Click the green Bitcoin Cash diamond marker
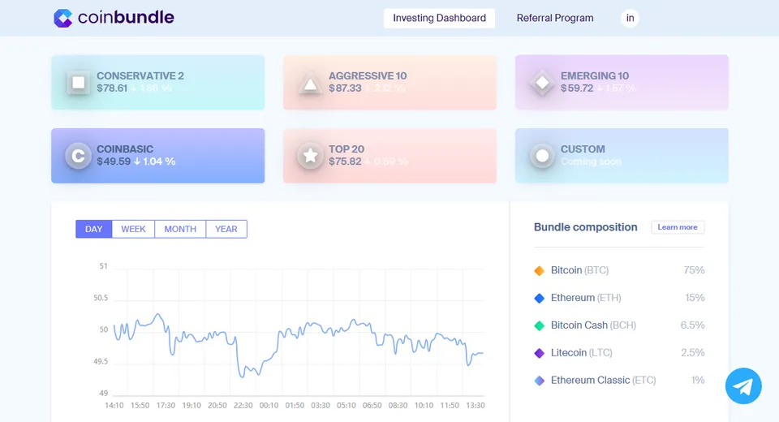The width and height of the screenshot is (779, 422). [x=539, y=325]
